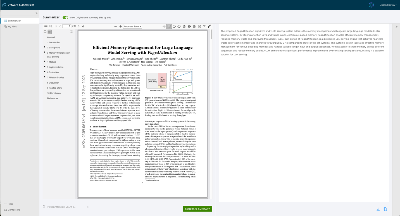Rotate the document counterclockwise
This screenshot has width=400, height=216.
click(179, 26)
